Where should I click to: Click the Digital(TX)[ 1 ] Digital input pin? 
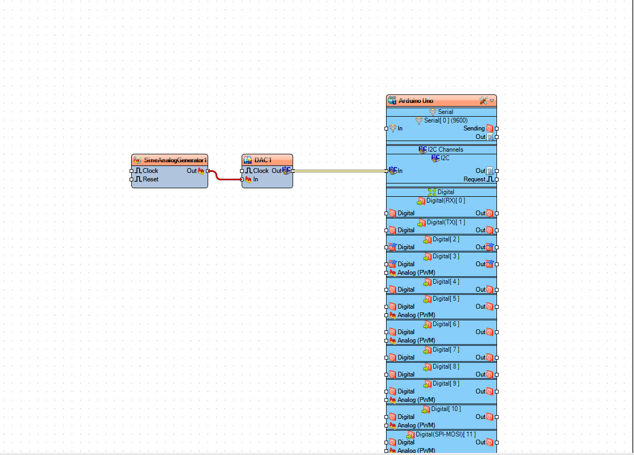386,230
